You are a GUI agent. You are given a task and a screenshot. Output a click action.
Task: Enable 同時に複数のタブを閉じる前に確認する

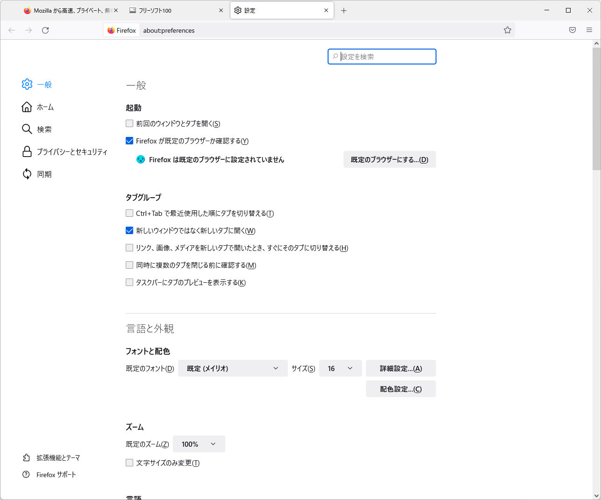pyautogui.click(x=129, y=265)
